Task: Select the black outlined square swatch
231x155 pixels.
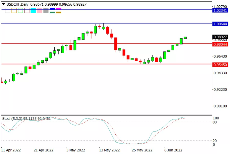Action: click(x=8, y=10)
